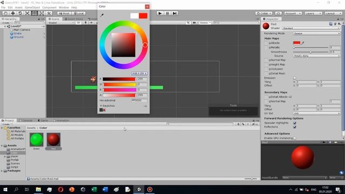Click the R channel slider

[x=119, y=79]
